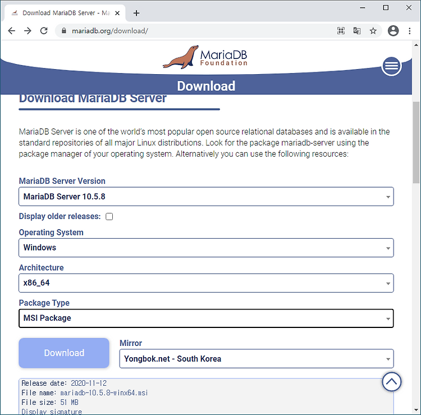Expand the Architecture x86_64 dropdown
This screenshot has width=421, height=415.
[206, 283]
